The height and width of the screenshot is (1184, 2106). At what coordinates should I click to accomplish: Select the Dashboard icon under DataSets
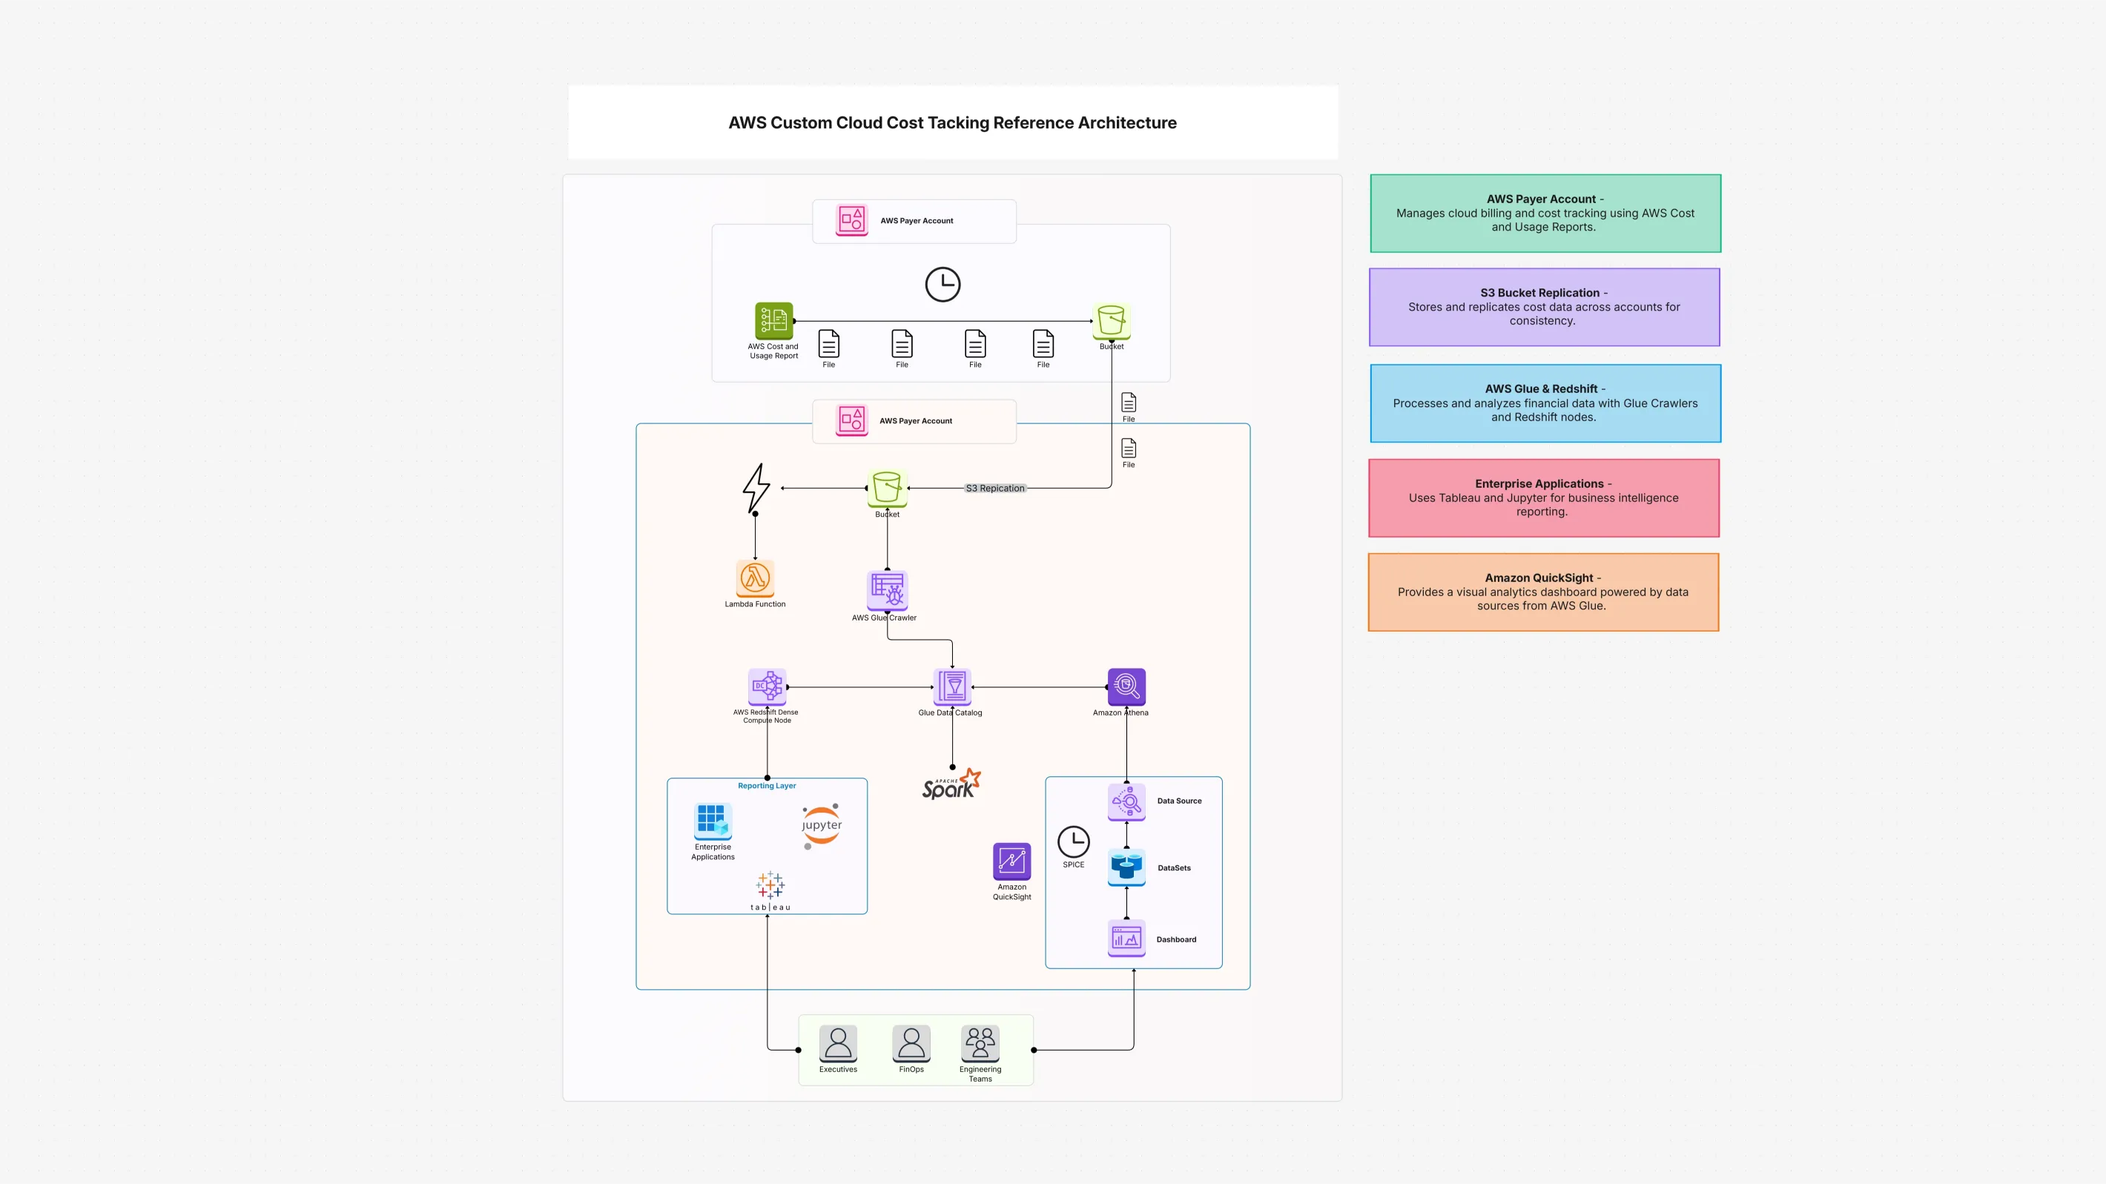tap(1126, 938)
